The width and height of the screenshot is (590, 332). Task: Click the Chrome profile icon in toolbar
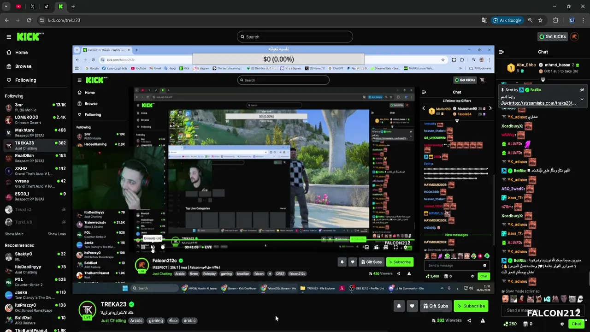[572, 20]
